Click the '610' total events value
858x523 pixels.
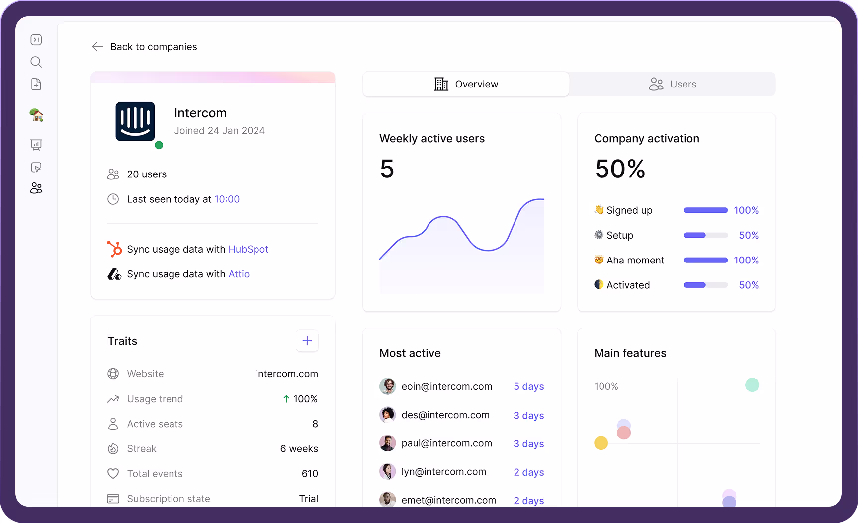310,474
